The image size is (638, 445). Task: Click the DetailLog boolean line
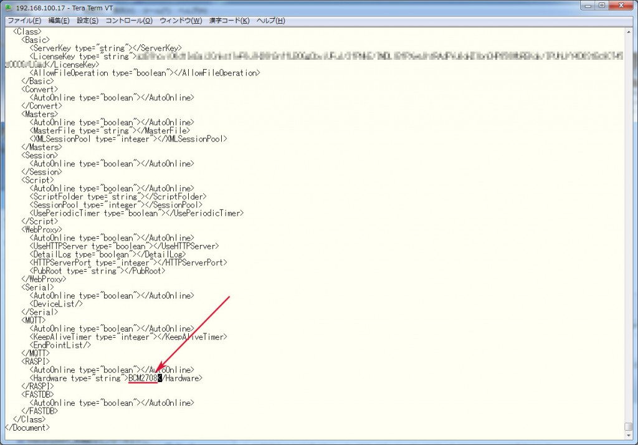108,254
